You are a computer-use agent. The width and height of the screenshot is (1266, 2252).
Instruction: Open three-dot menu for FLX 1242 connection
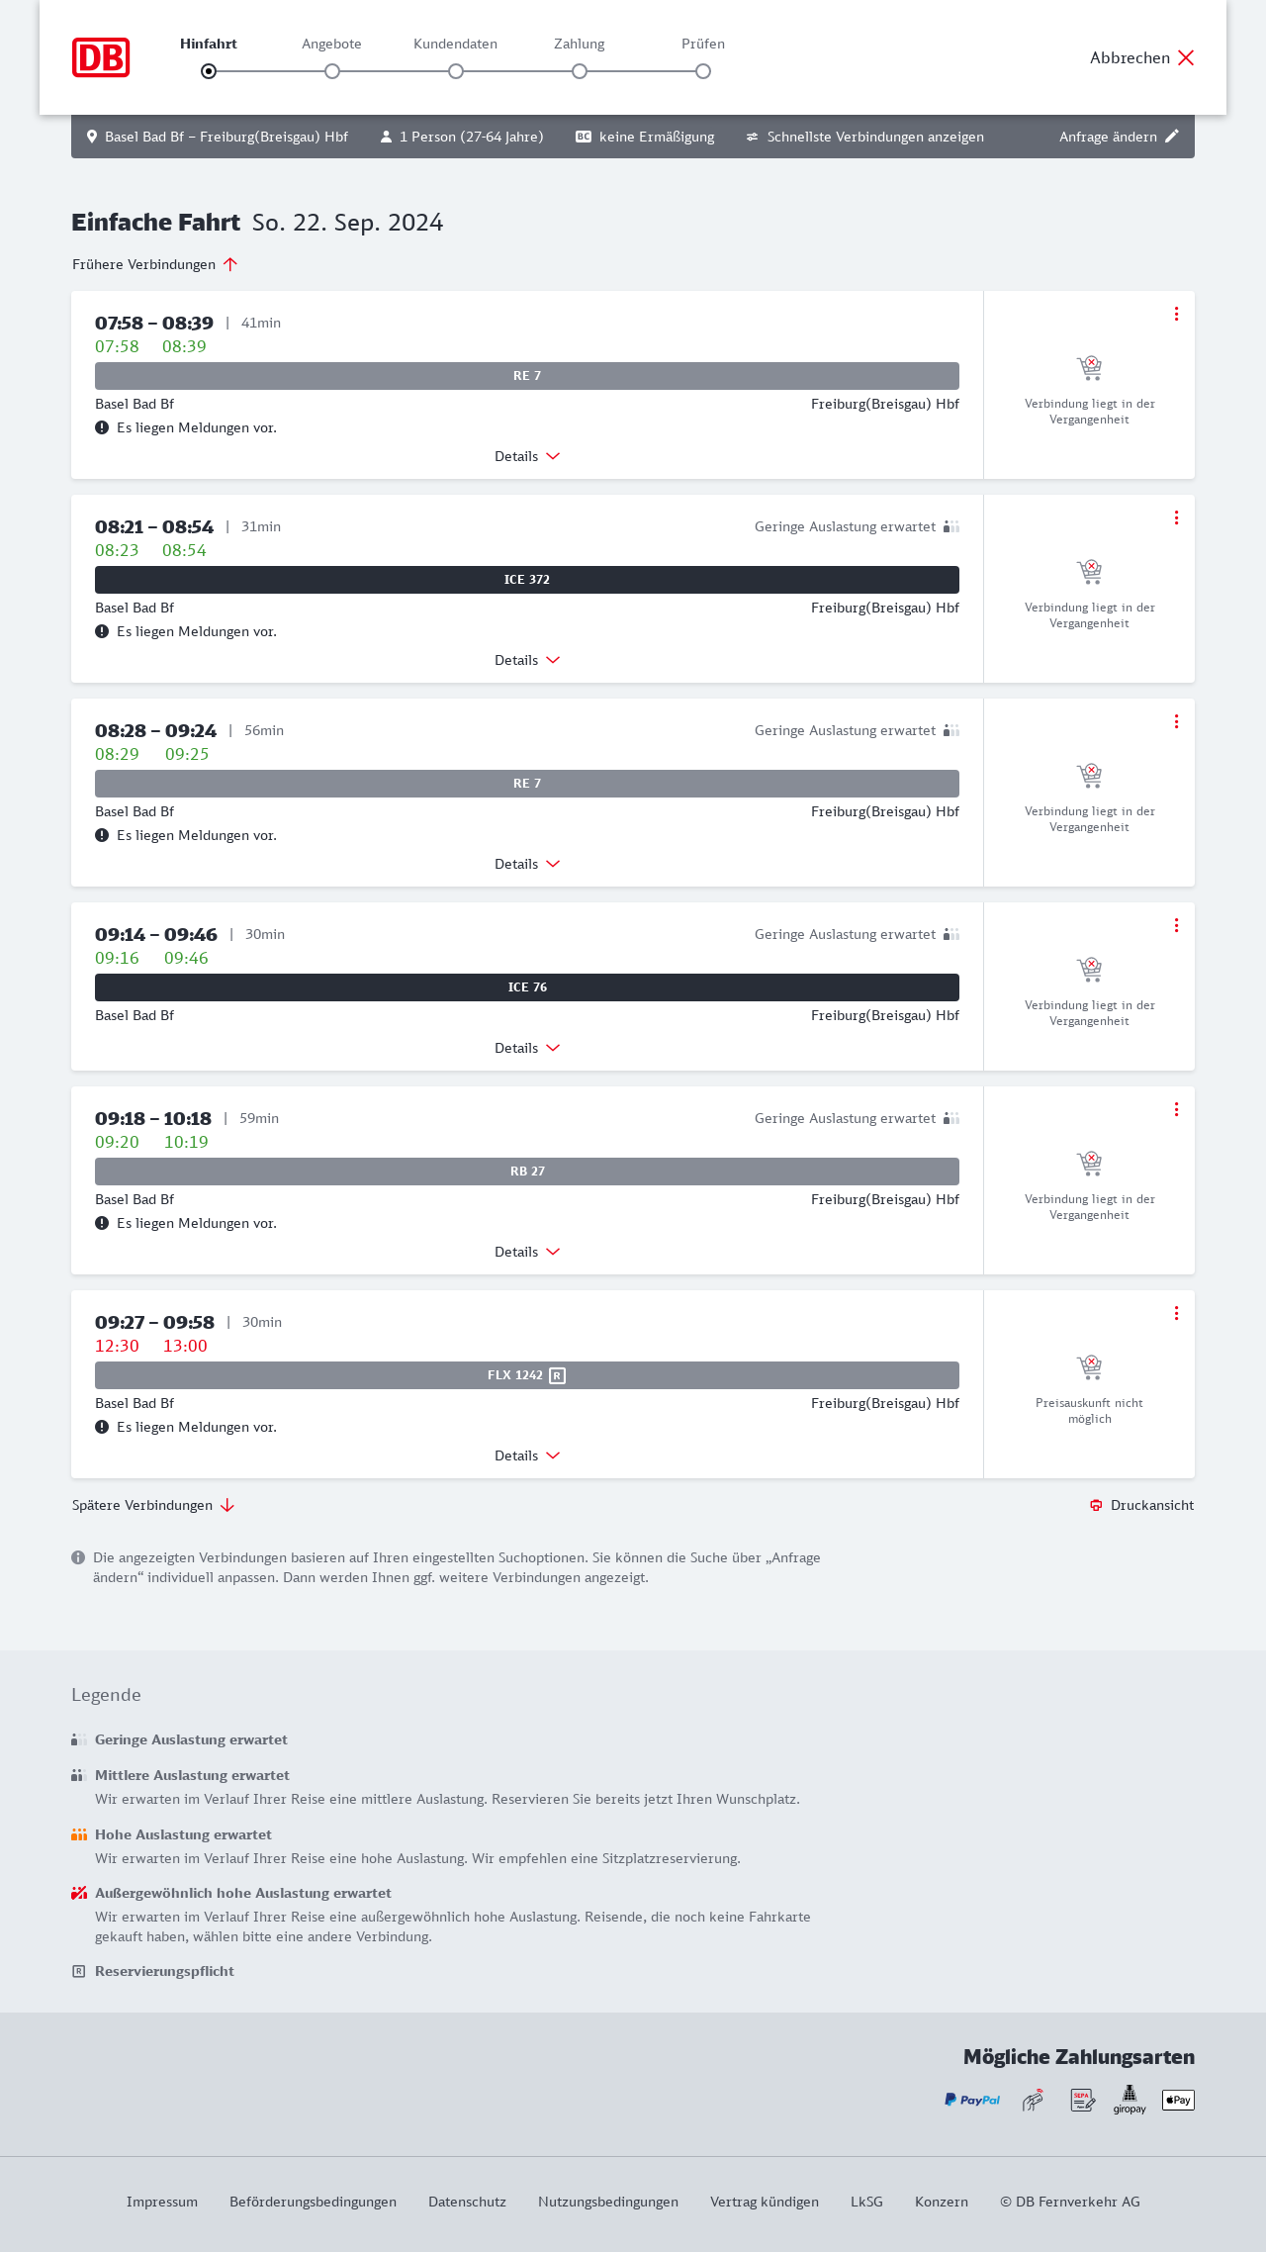pyautogui.click(x=1176, y=1313)
